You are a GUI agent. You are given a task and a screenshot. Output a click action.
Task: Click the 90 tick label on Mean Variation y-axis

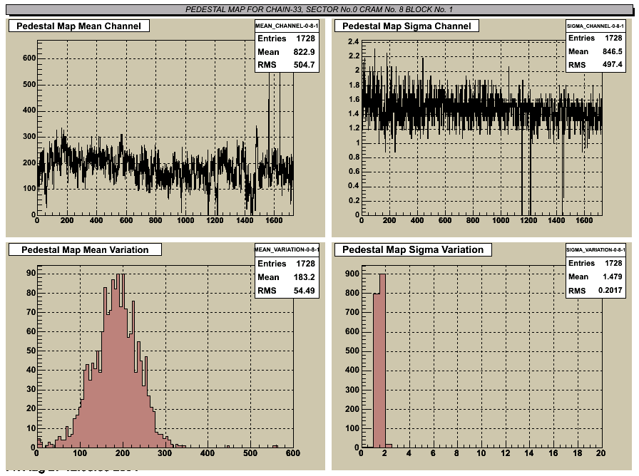pos(31,273)
